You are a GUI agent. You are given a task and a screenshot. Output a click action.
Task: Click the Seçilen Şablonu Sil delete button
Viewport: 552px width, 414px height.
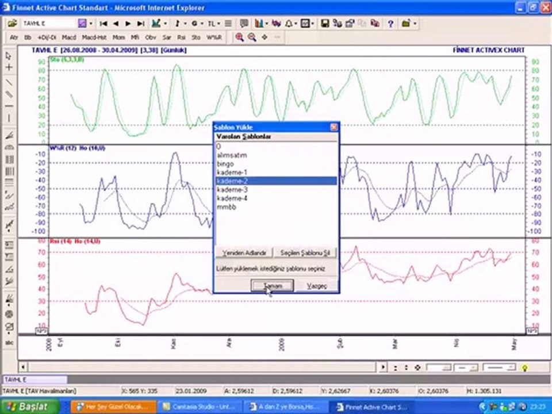coord(305,253)
